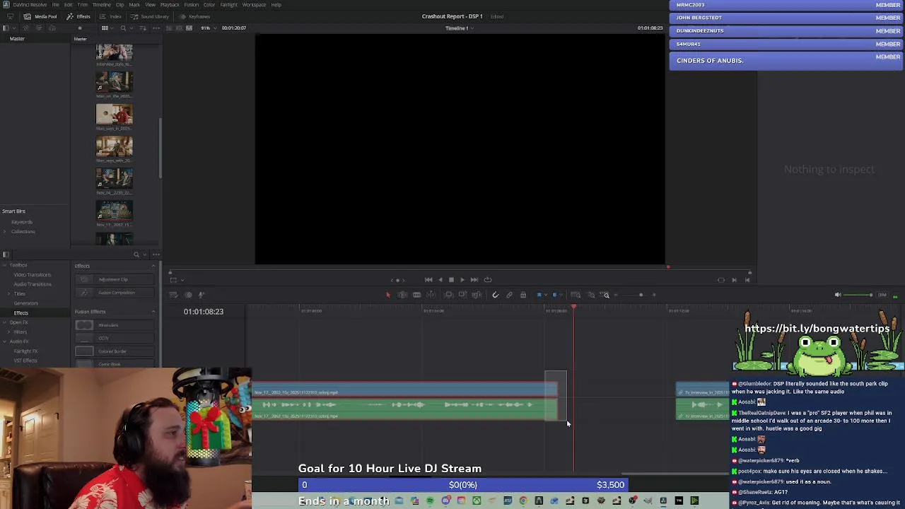Toggle the Sound Library panel
Image resolution: width=905 pixels, height=509 pixels.
coord(150,16)
